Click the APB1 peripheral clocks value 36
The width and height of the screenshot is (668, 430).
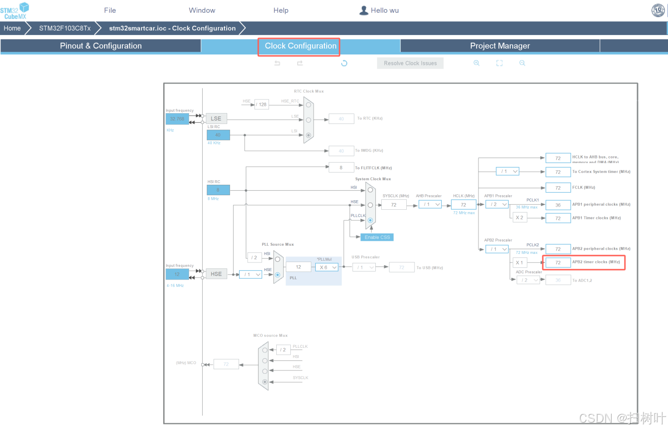pos(558,205)
